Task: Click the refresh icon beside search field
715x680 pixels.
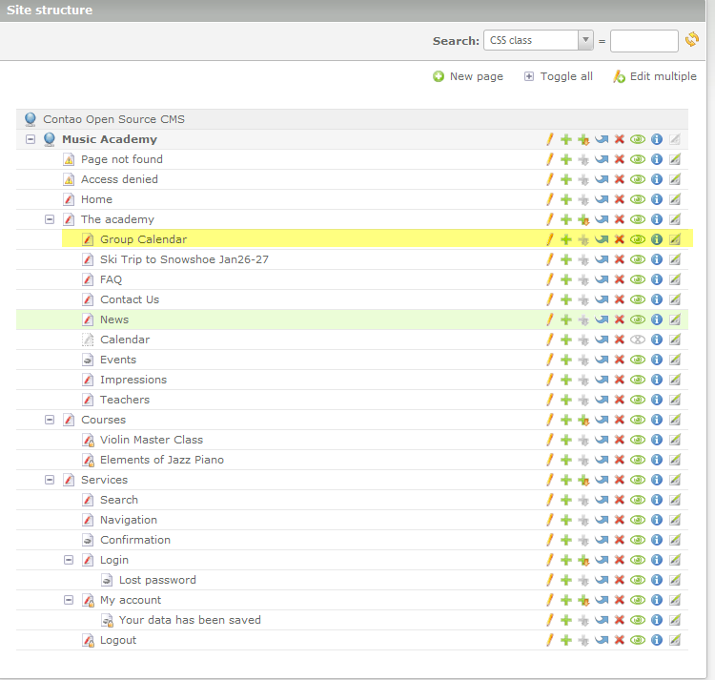Action: pyautogui.click(x=692, y=40)
